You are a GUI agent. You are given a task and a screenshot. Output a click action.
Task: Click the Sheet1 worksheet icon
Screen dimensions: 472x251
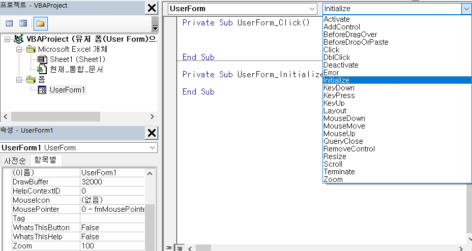[x=42, y=59]
